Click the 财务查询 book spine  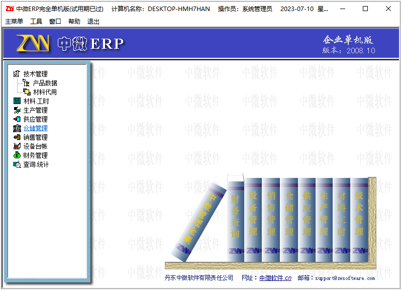pos(235,222)
